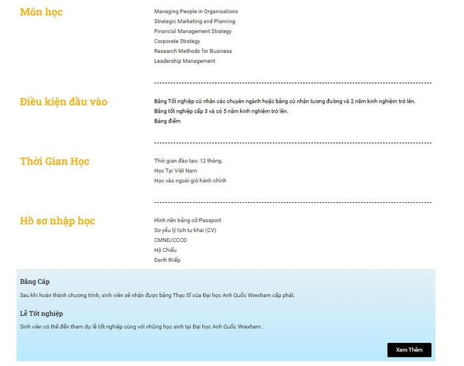Click the "Bằng Cấp" subheading

tap(35, 282)
